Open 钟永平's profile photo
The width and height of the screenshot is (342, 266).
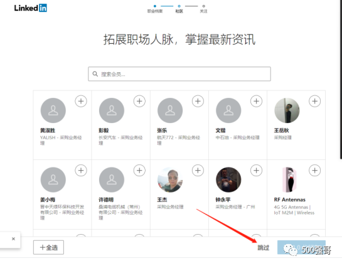pos(228,179)
